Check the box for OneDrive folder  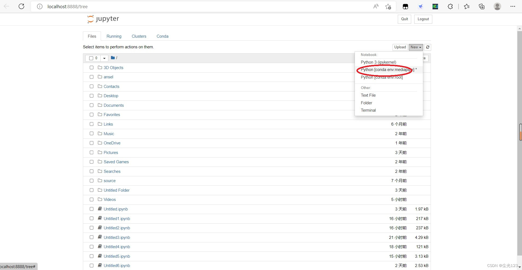pyautogui.click(x=92, y=143)
